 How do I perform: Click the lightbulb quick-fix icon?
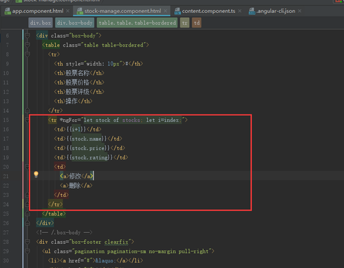36,174
